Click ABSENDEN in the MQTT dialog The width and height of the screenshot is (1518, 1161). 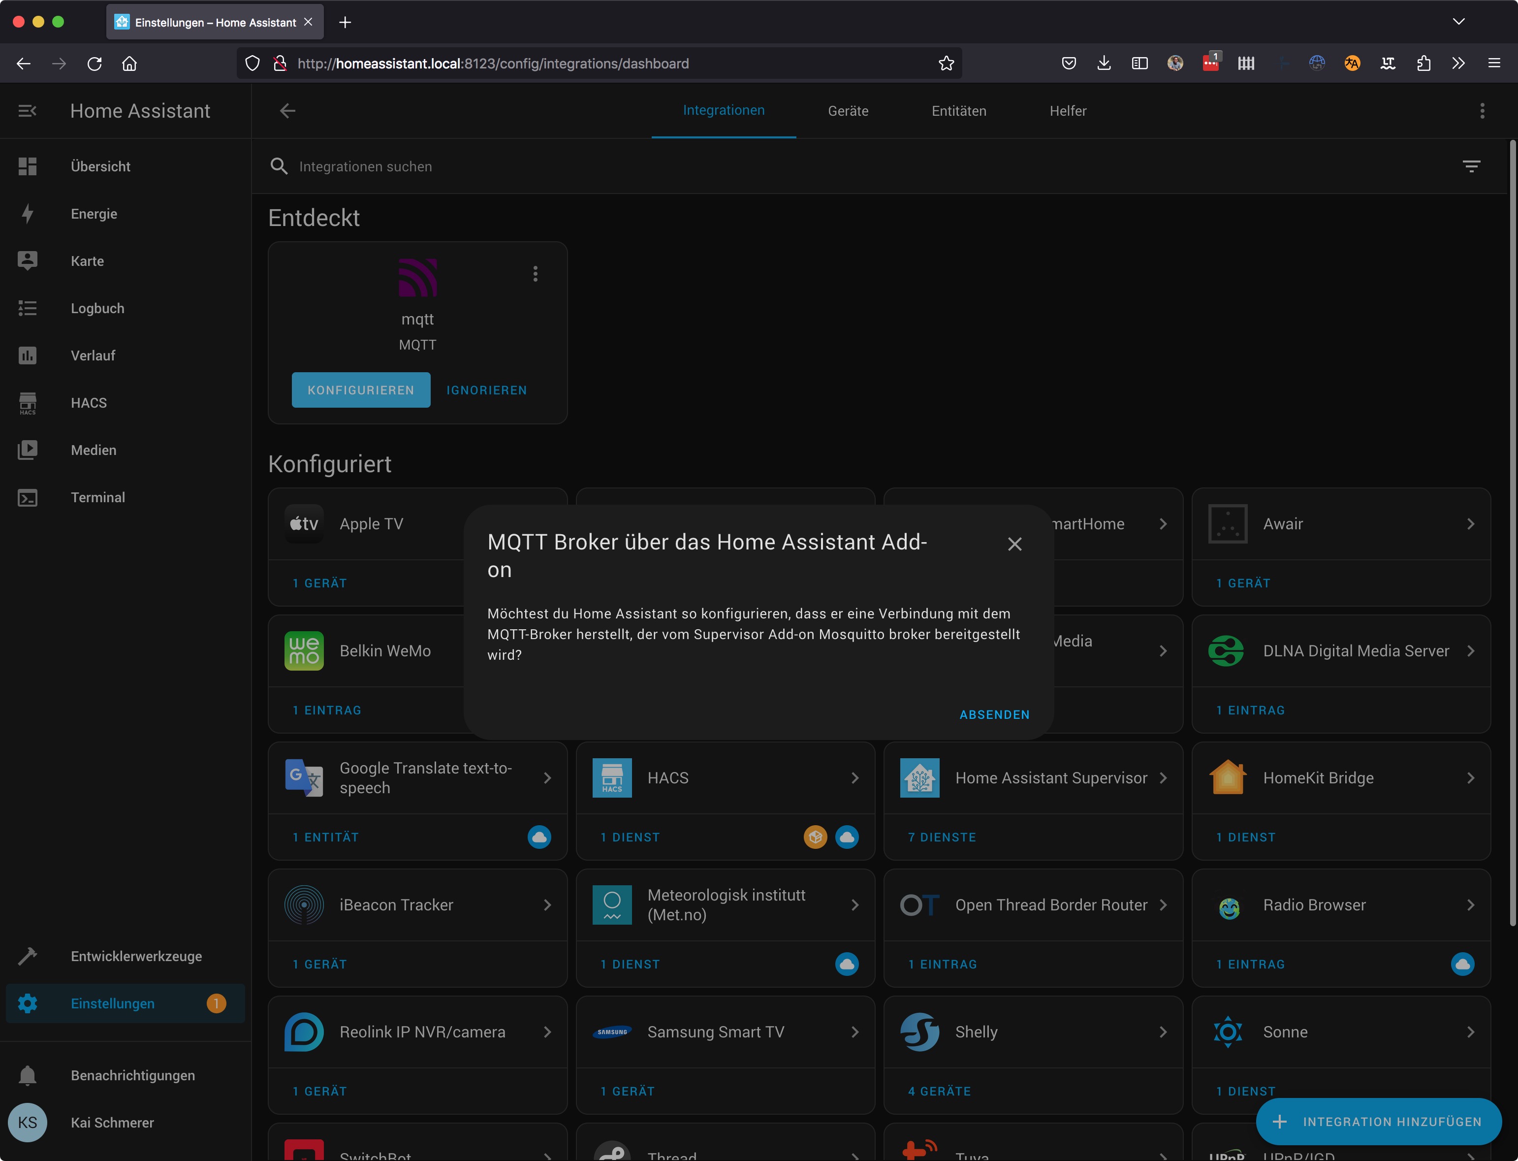click(994, 714)
